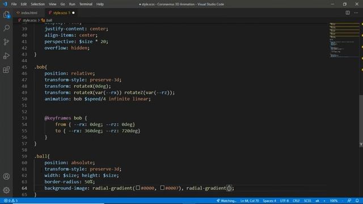Click line number 45
This screenshot has height=204, width=363.
pyautogui.click(x=24, y=67)
